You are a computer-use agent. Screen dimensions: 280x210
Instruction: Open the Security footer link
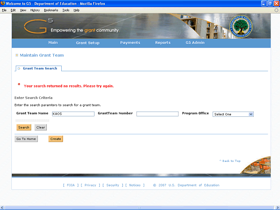[113, 185]
